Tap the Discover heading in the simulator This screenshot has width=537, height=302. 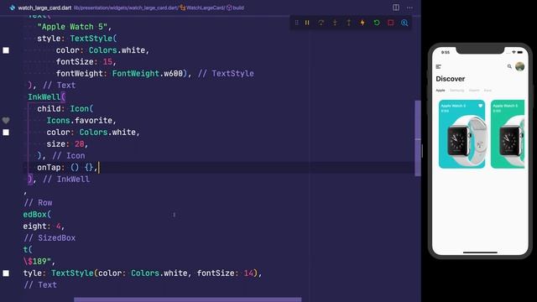point(451,79)
